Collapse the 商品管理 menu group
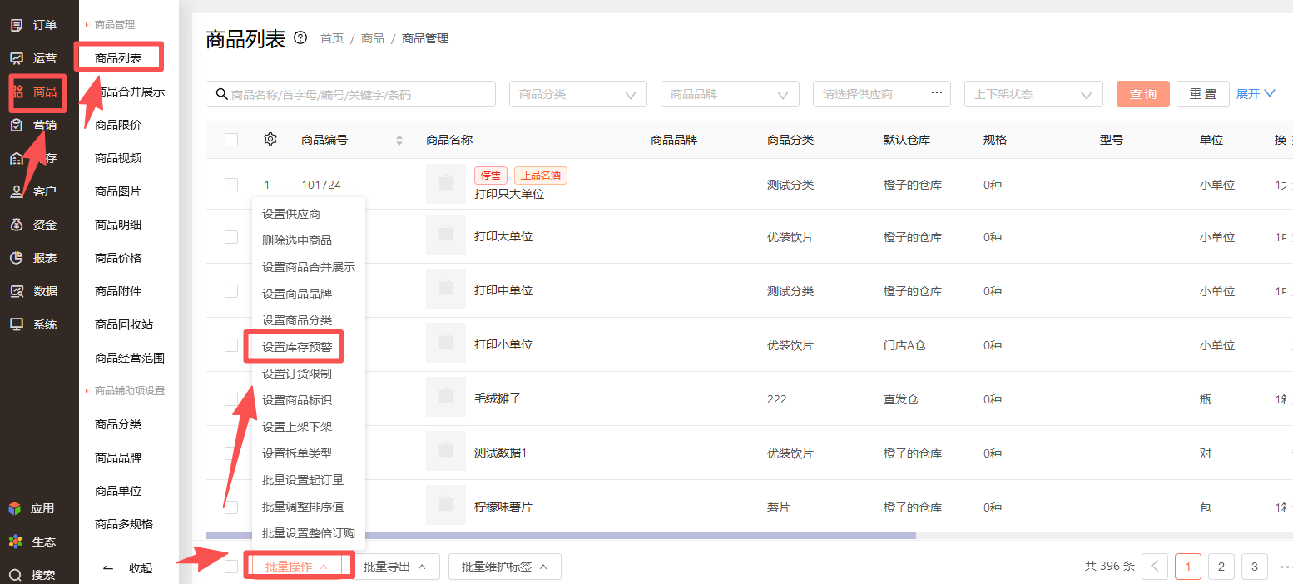Viewport: 1293px width, 584px height. [111, 25]
